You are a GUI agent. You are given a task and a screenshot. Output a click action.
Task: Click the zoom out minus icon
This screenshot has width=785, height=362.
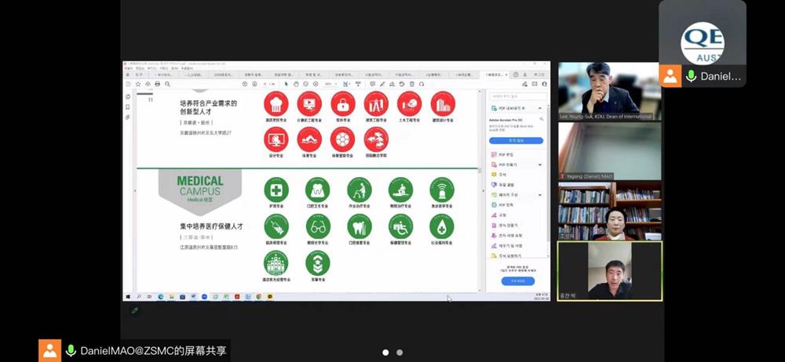point(305,84)
